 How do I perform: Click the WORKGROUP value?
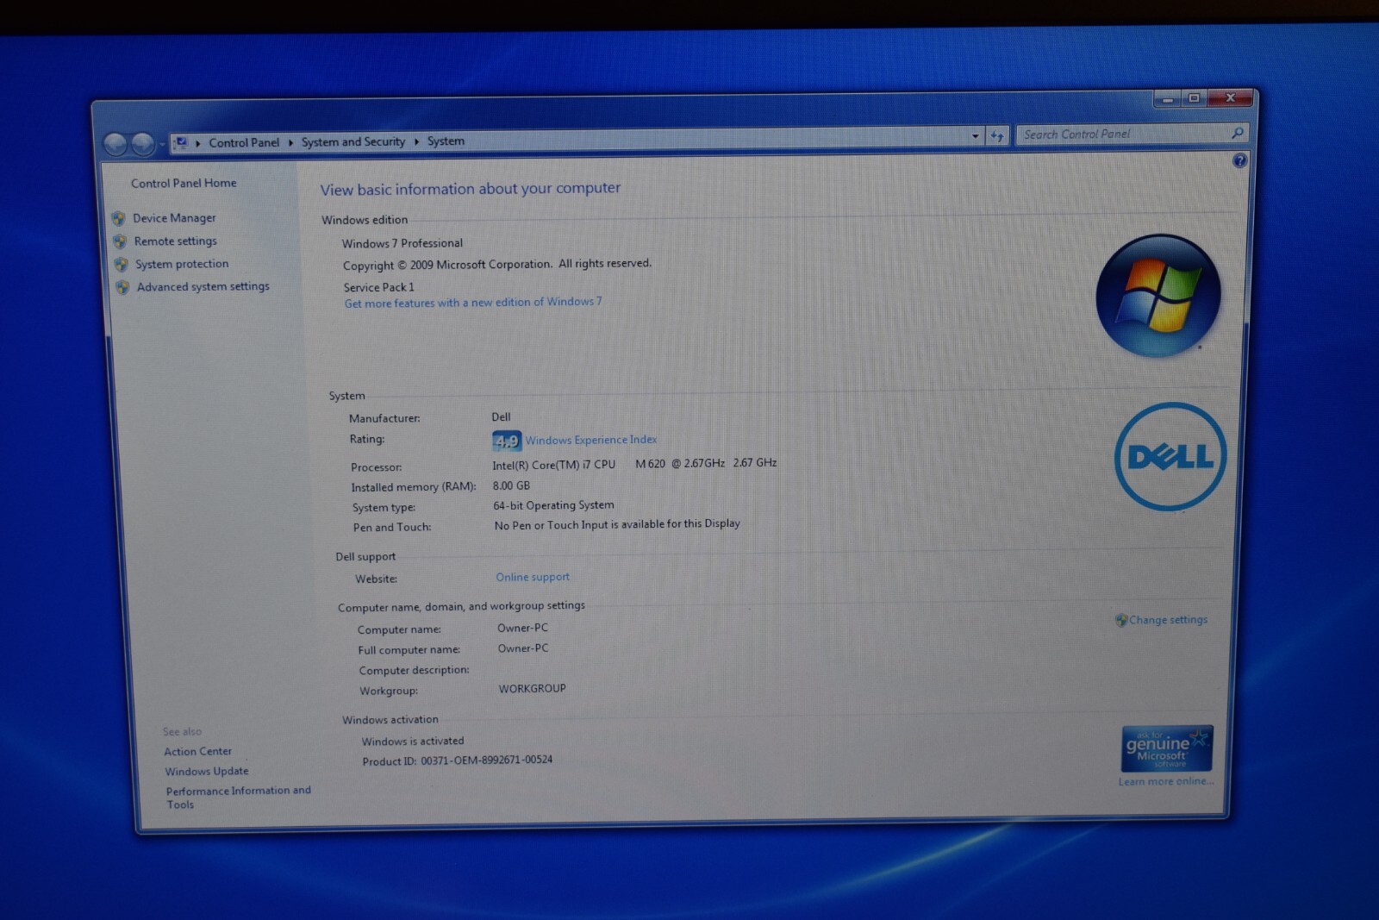533,688
